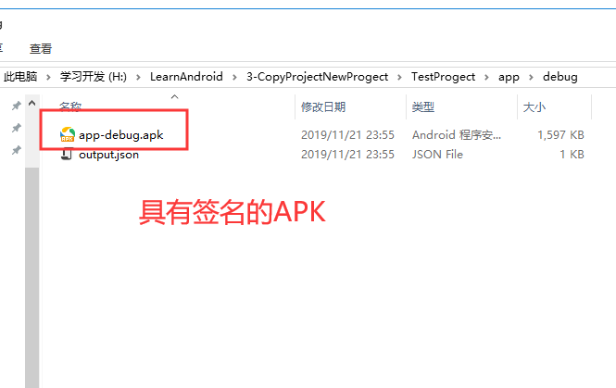Click the second pin icon in sidebar
The image size is (616, 388).
(x=16, y=128)
